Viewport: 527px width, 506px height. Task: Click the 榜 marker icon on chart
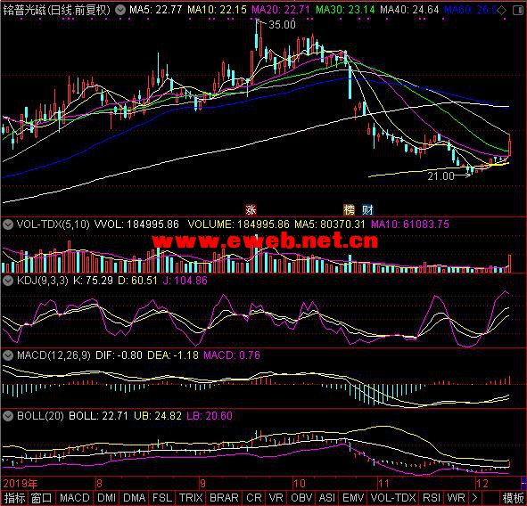pos(349,210)
